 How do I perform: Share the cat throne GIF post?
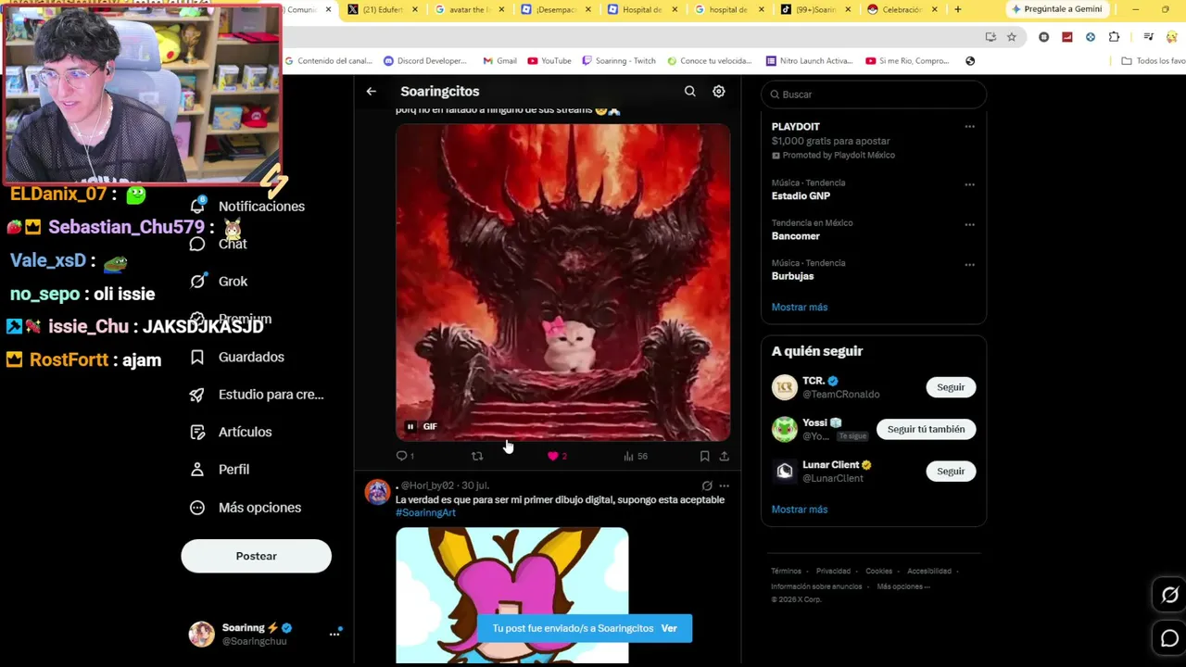point(724,456)
